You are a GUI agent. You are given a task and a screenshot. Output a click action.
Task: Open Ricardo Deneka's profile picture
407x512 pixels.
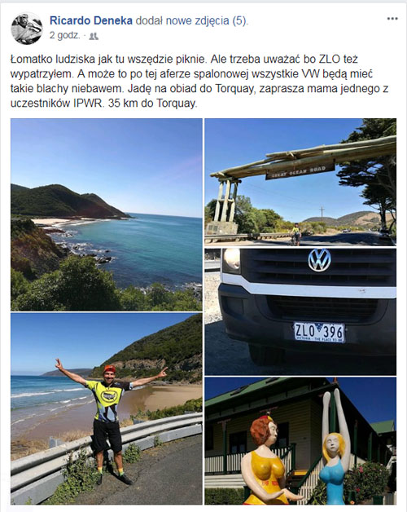point(27,29)
